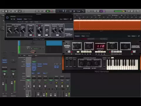The height and width of the screenshot is (106, 141).
Task: Toggle the purple Metronome button
Action: [104, 11]
